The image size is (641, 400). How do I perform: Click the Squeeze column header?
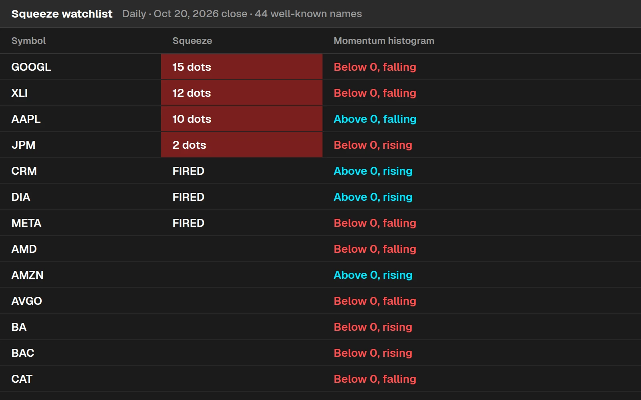point(192,41)
